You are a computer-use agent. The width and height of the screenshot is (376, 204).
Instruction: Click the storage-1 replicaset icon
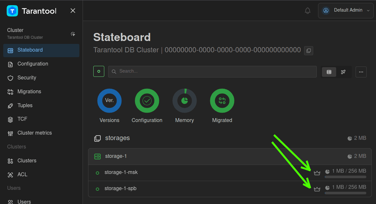(97, 157)
